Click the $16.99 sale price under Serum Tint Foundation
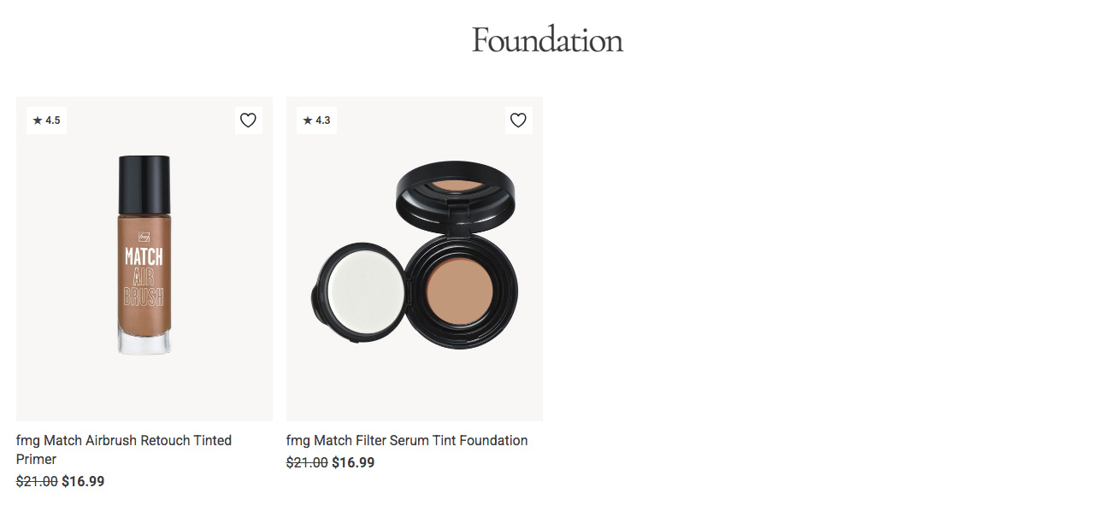The width and height of the screenshot is (1096, 517). (x=353, y=462)
